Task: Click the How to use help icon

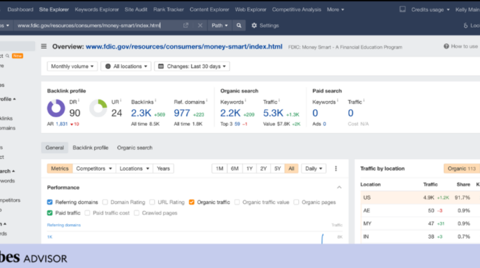Action: 446,46
